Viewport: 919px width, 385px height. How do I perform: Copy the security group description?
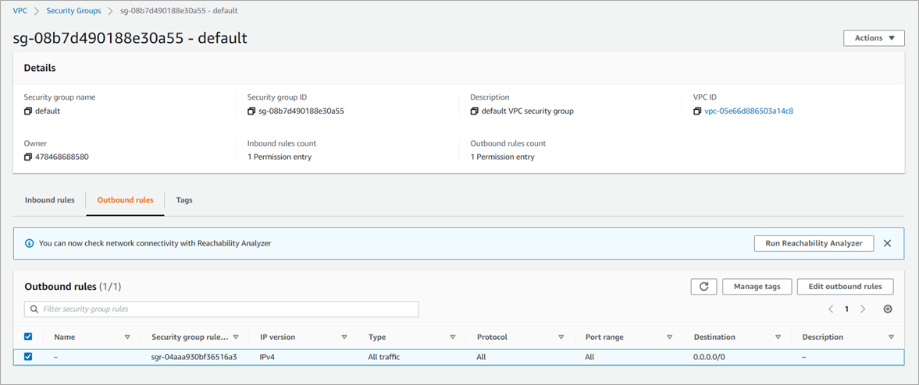475,111
